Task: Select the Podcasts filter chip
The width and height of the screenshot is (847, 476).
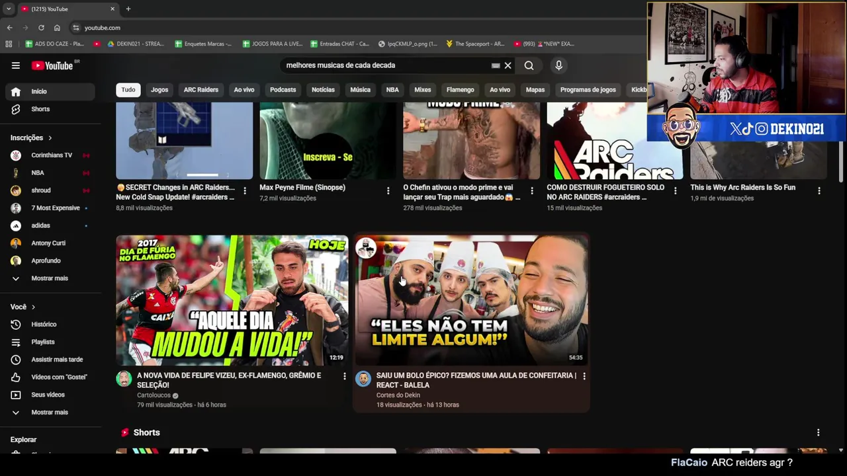Action: (x=283, y=90)
